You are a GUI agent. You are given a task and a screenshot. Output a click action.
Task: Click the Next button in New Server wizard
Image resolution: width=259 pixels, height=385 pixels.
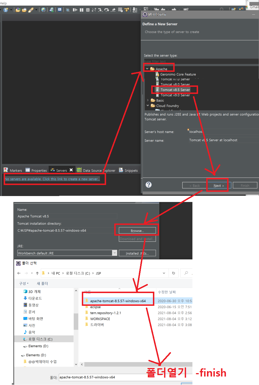219,186
